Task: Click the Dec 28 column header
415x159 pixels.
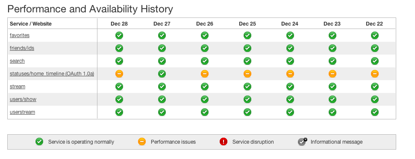Action: [x=119, y=24]
